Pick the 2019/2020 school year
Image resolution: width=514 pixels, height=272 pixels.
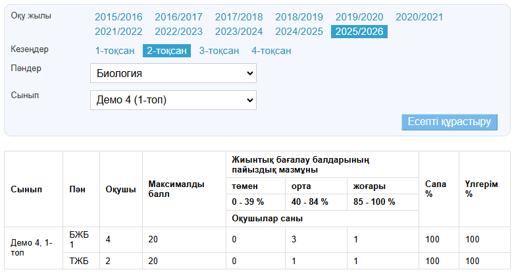coord(359,17)
